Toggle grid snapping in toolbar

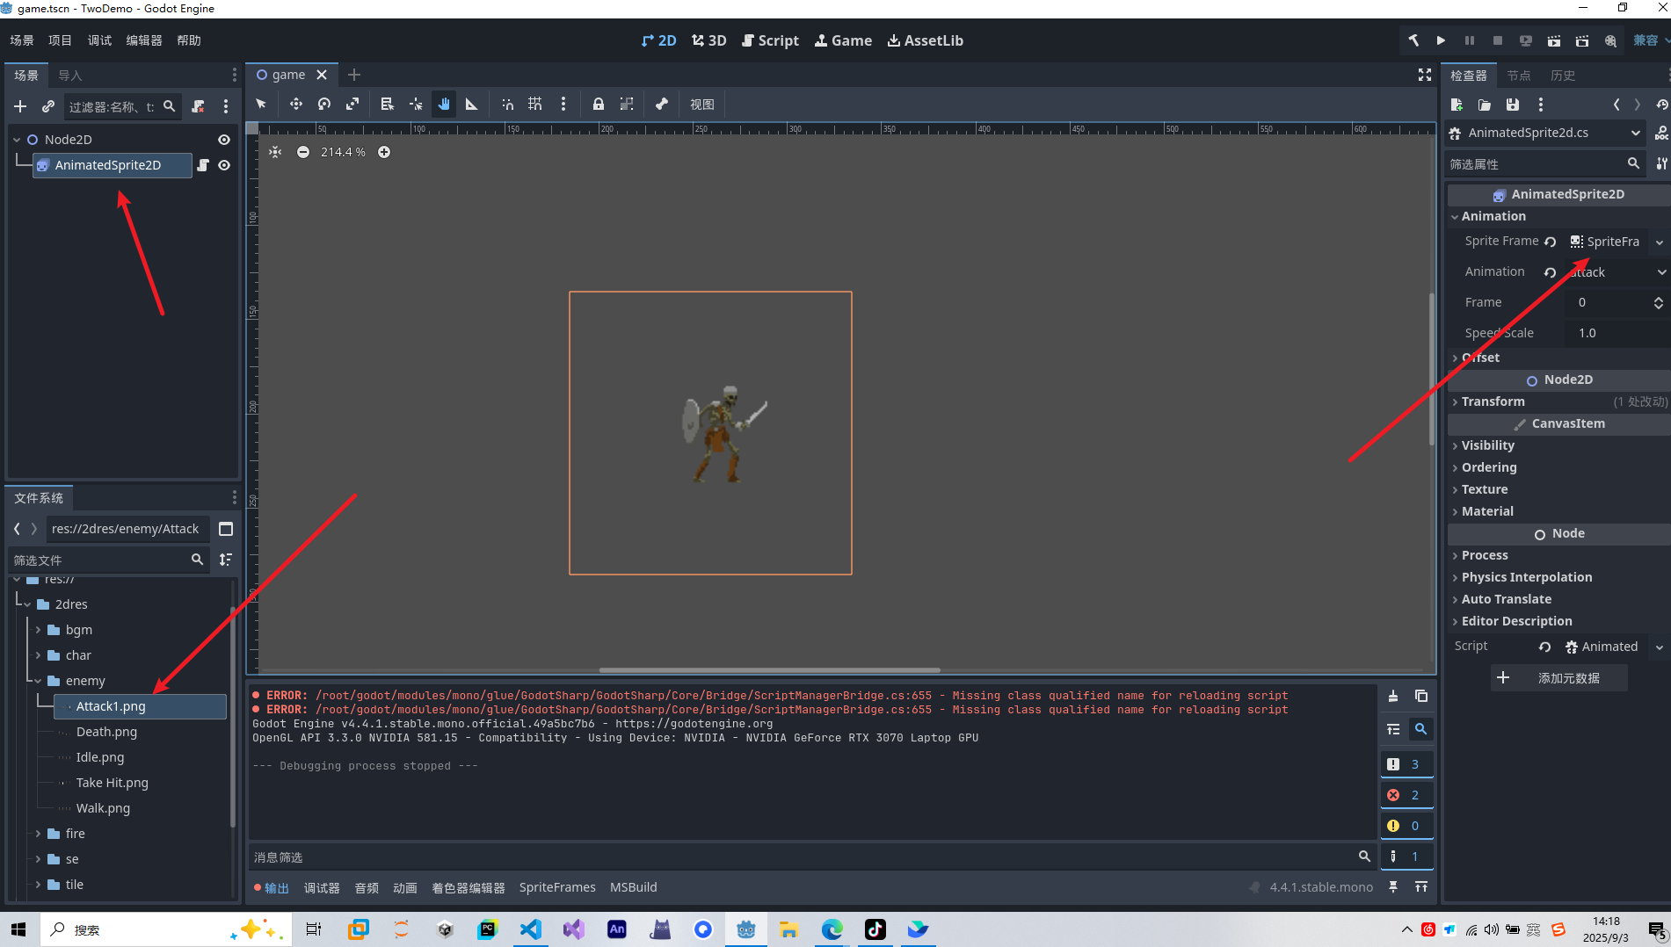click(535, 105)
